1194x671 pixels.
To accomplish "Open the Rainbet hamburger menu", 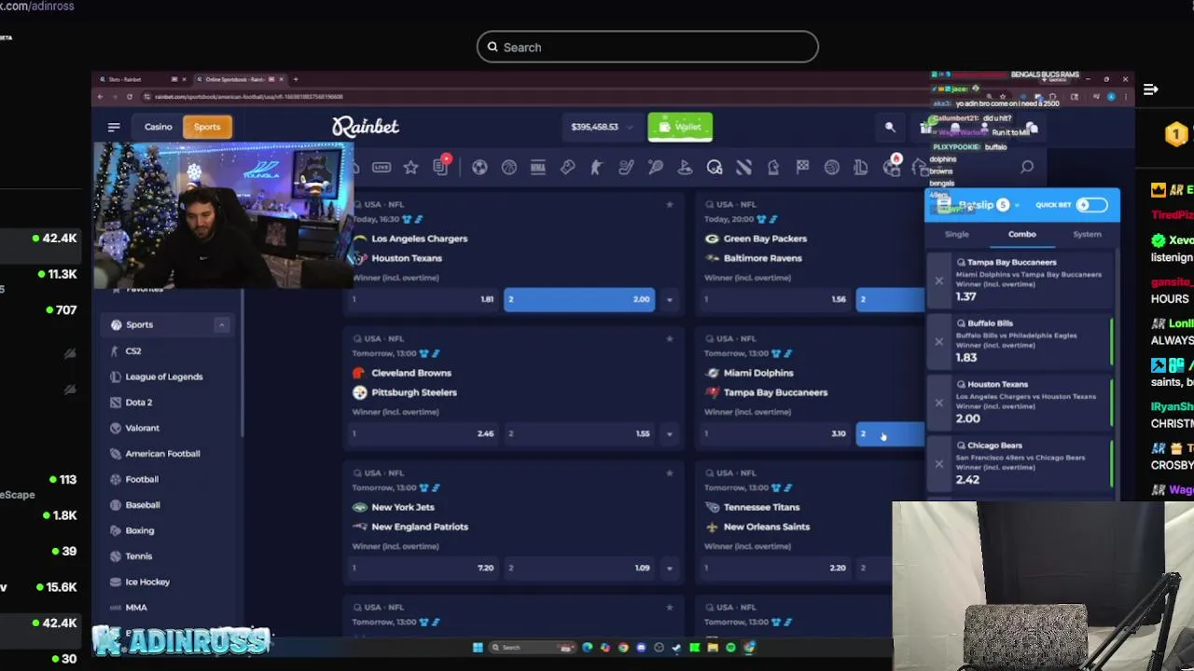I will (x=114, y=127).
